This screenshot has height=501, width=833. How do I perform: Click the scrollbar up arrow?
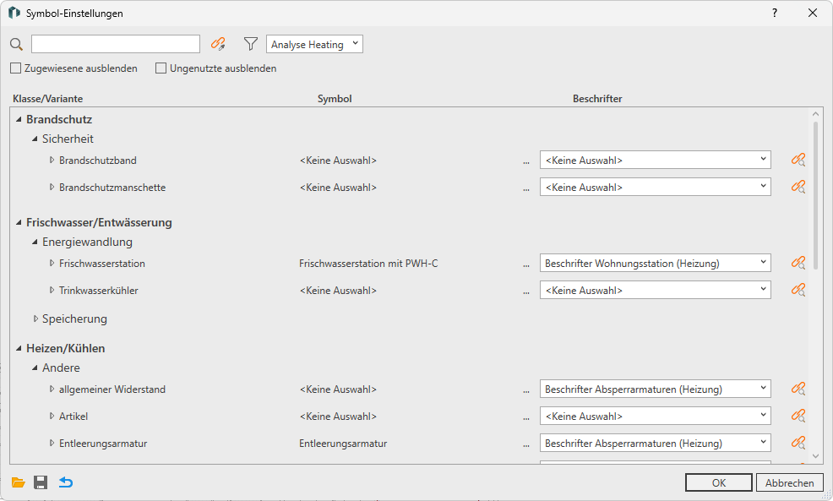tap(815, 114)
